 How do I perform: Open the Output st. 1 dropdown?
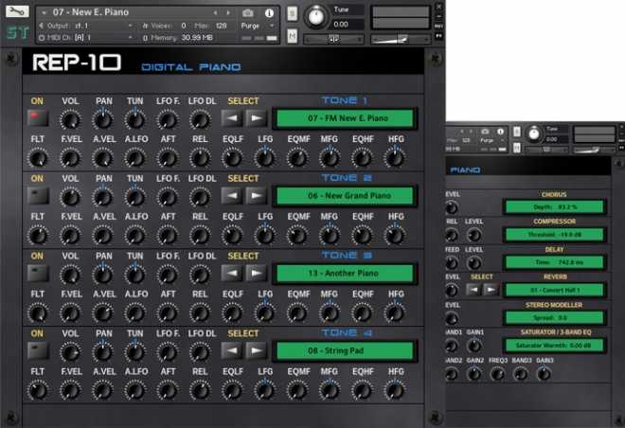click(x=85, y=26)
